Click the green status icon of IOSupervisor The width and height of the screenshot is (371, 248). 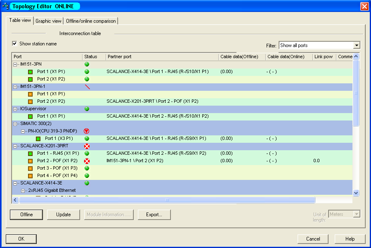point(87,109)
